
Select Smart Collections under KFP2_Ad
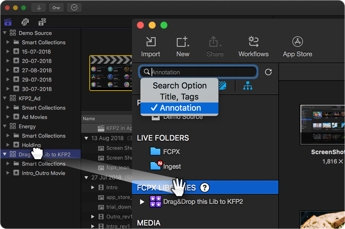point(43,108)
